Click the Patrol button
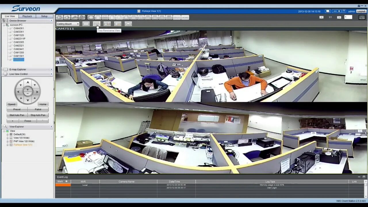Image resolution: width=368 pixels, height=207 pixels. pyautogui.click(x=38, y=110)
